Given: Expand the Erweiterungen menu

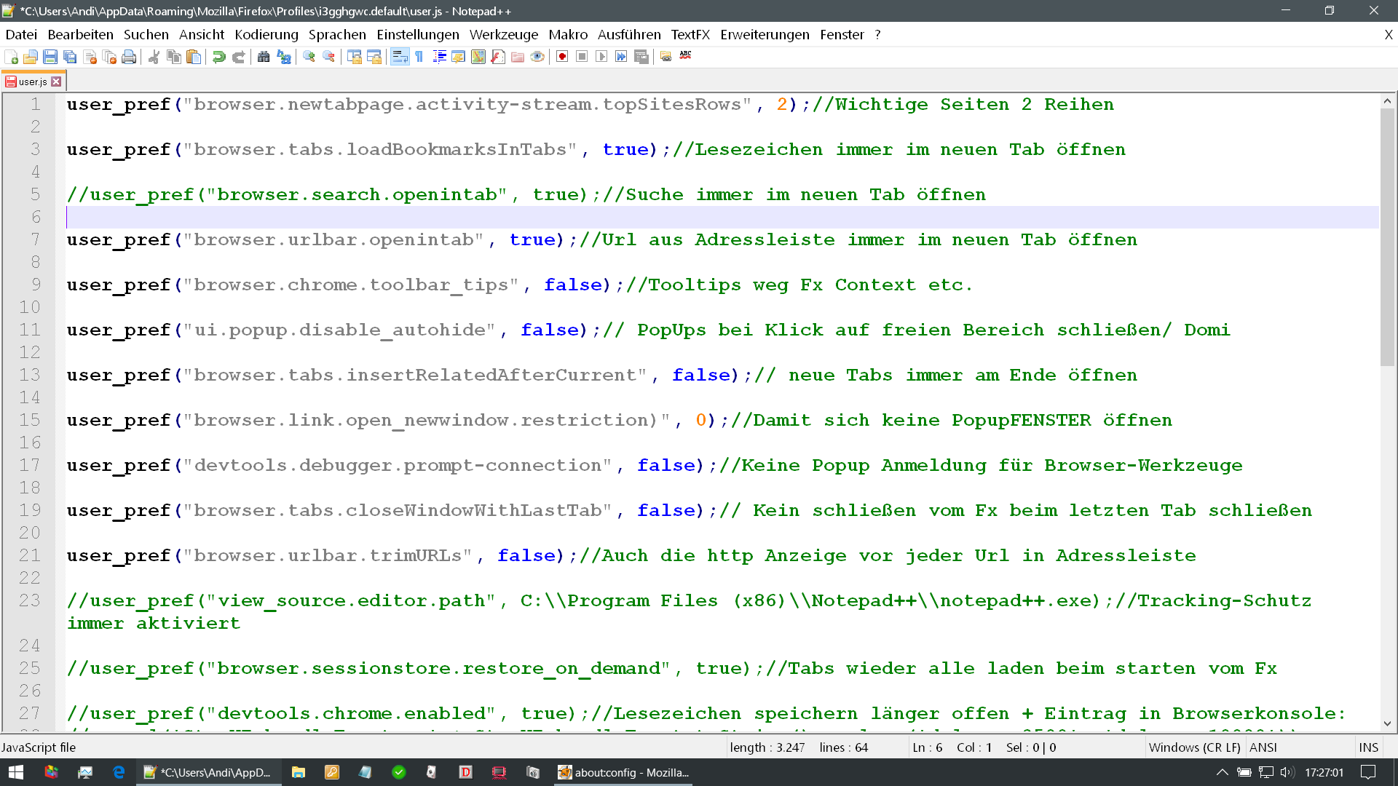Looking at the screenshot, I should pos(765,34).
